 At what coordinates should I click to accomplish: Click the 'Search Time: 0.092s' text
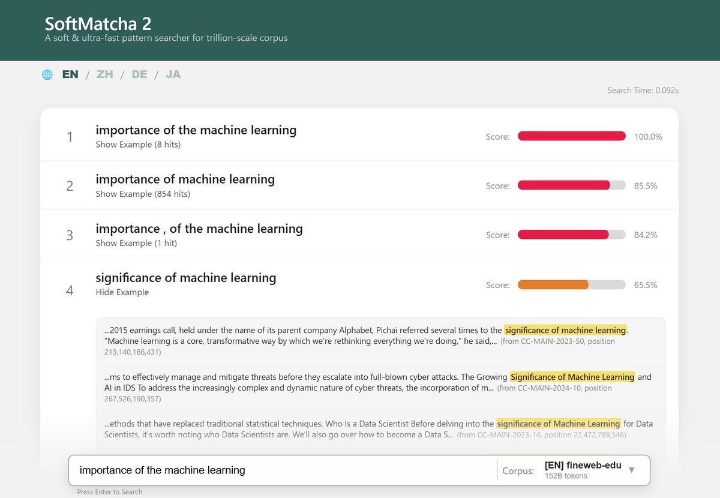tap(643, 90)
